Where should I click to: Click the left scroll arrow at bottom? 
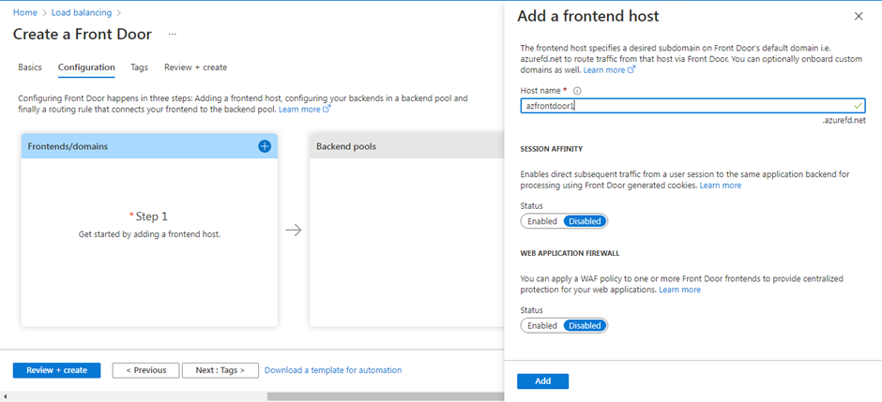[x=6, y=397]
